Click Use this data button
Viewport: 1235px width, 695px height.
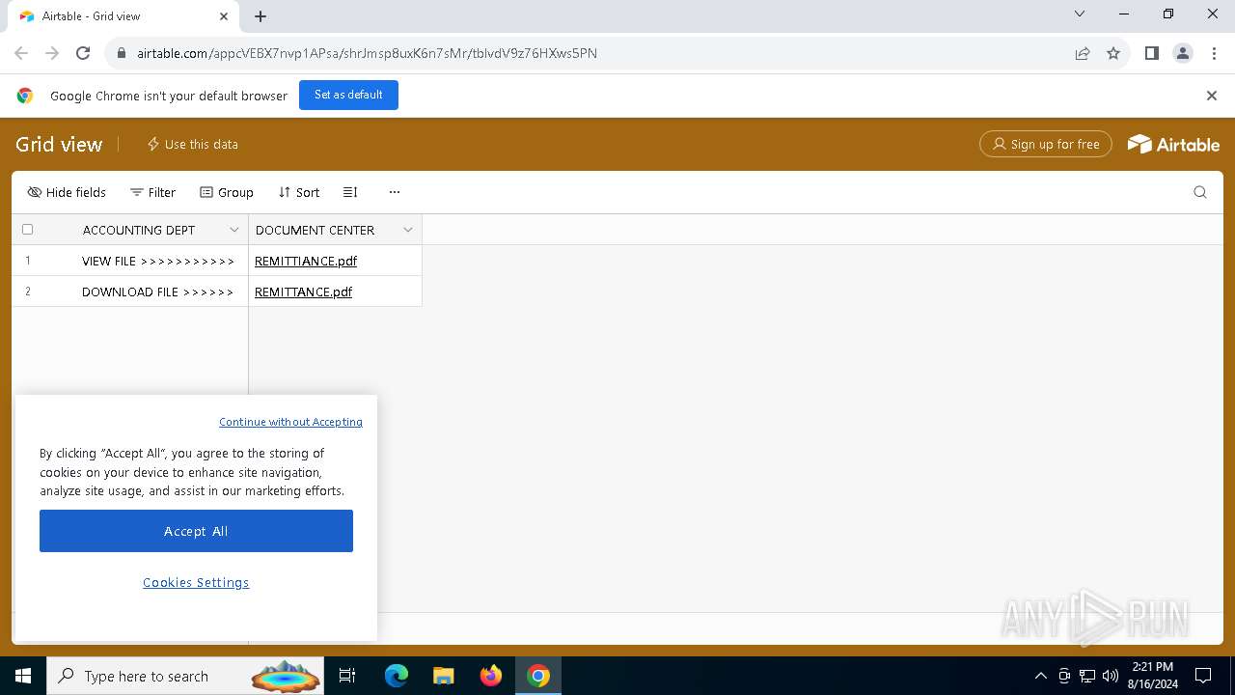pos(192,144)
